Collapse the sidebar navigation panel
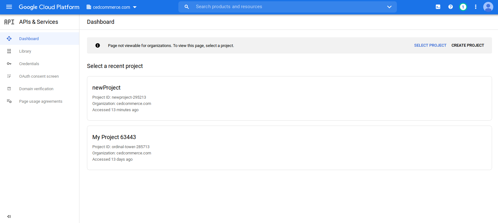 coord(9,216)
